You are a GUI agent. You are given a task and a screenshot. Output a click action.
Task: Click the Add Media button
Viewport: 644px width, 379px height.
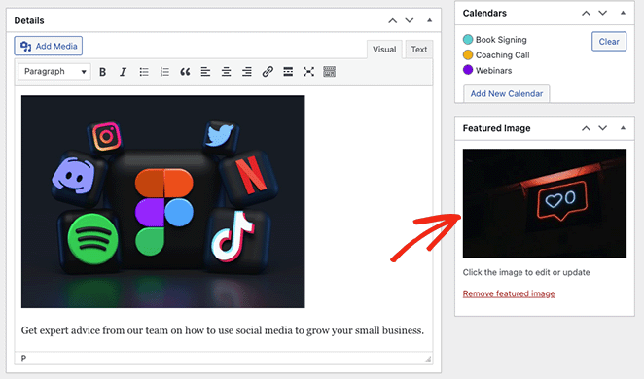click(x=48, y=46)
